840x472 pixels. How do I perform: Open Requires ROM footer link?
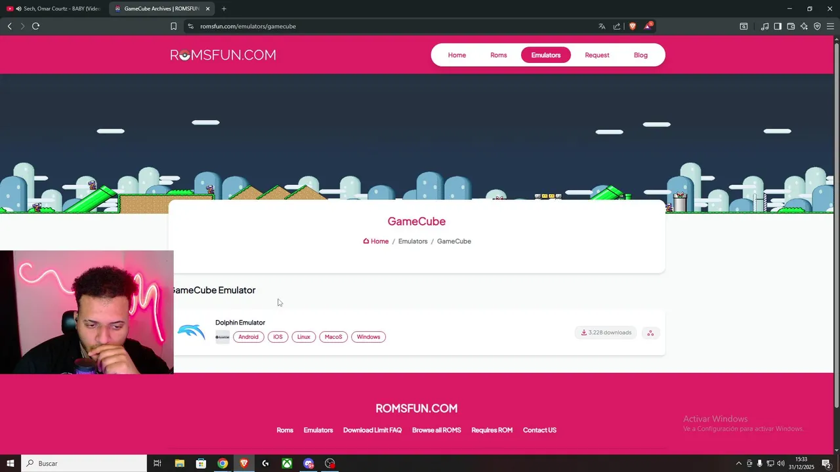point(492,430)
